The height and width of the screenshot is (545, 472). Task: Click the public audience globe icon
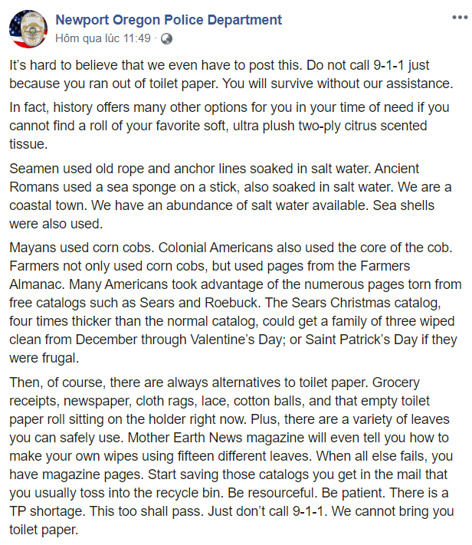166,38
